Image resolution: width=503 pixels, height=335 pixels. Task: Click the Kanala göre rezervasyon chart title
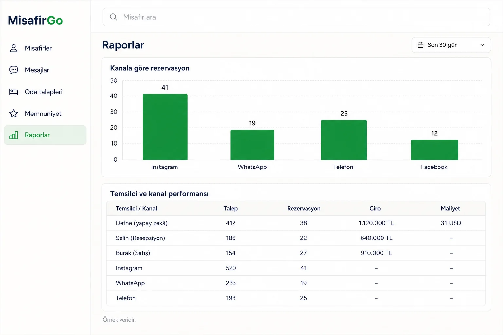pos(150,68)
